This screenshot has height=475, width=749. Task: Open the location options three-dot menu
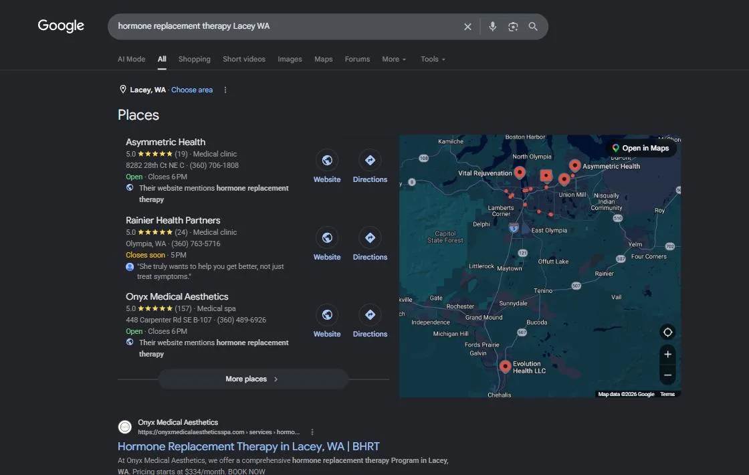[225, 90]
